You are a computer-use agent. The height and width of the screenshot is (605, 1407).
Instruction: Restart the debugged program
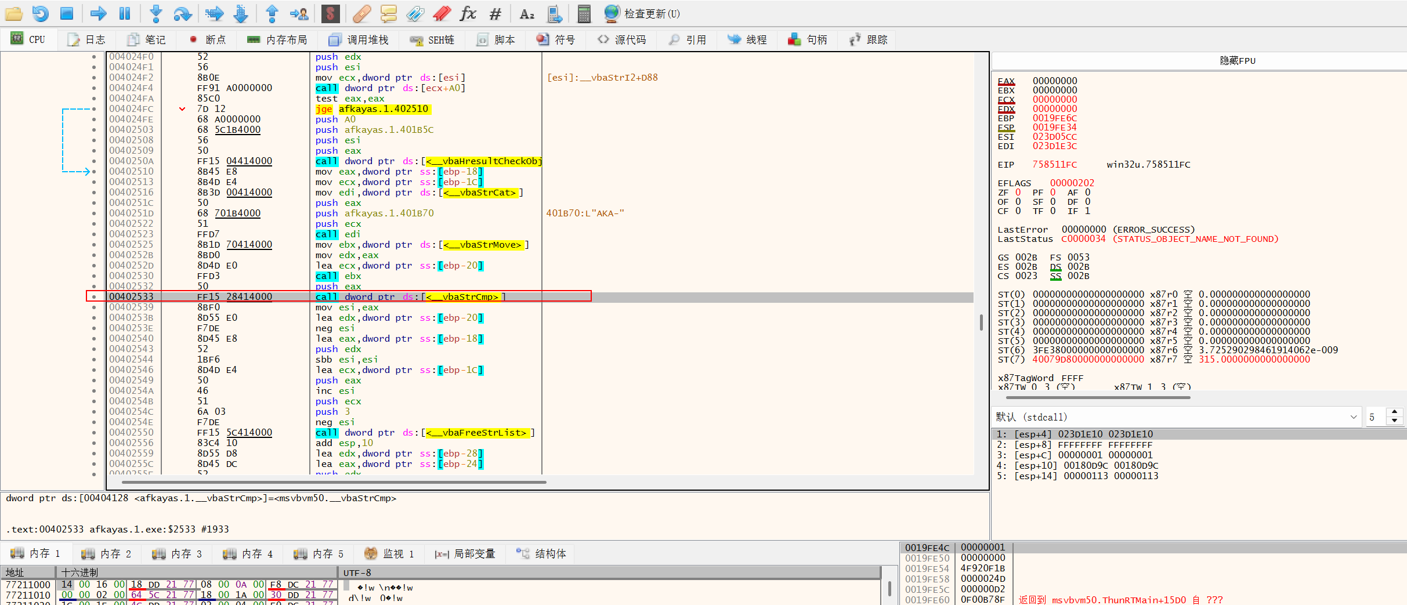click(40, 13)
